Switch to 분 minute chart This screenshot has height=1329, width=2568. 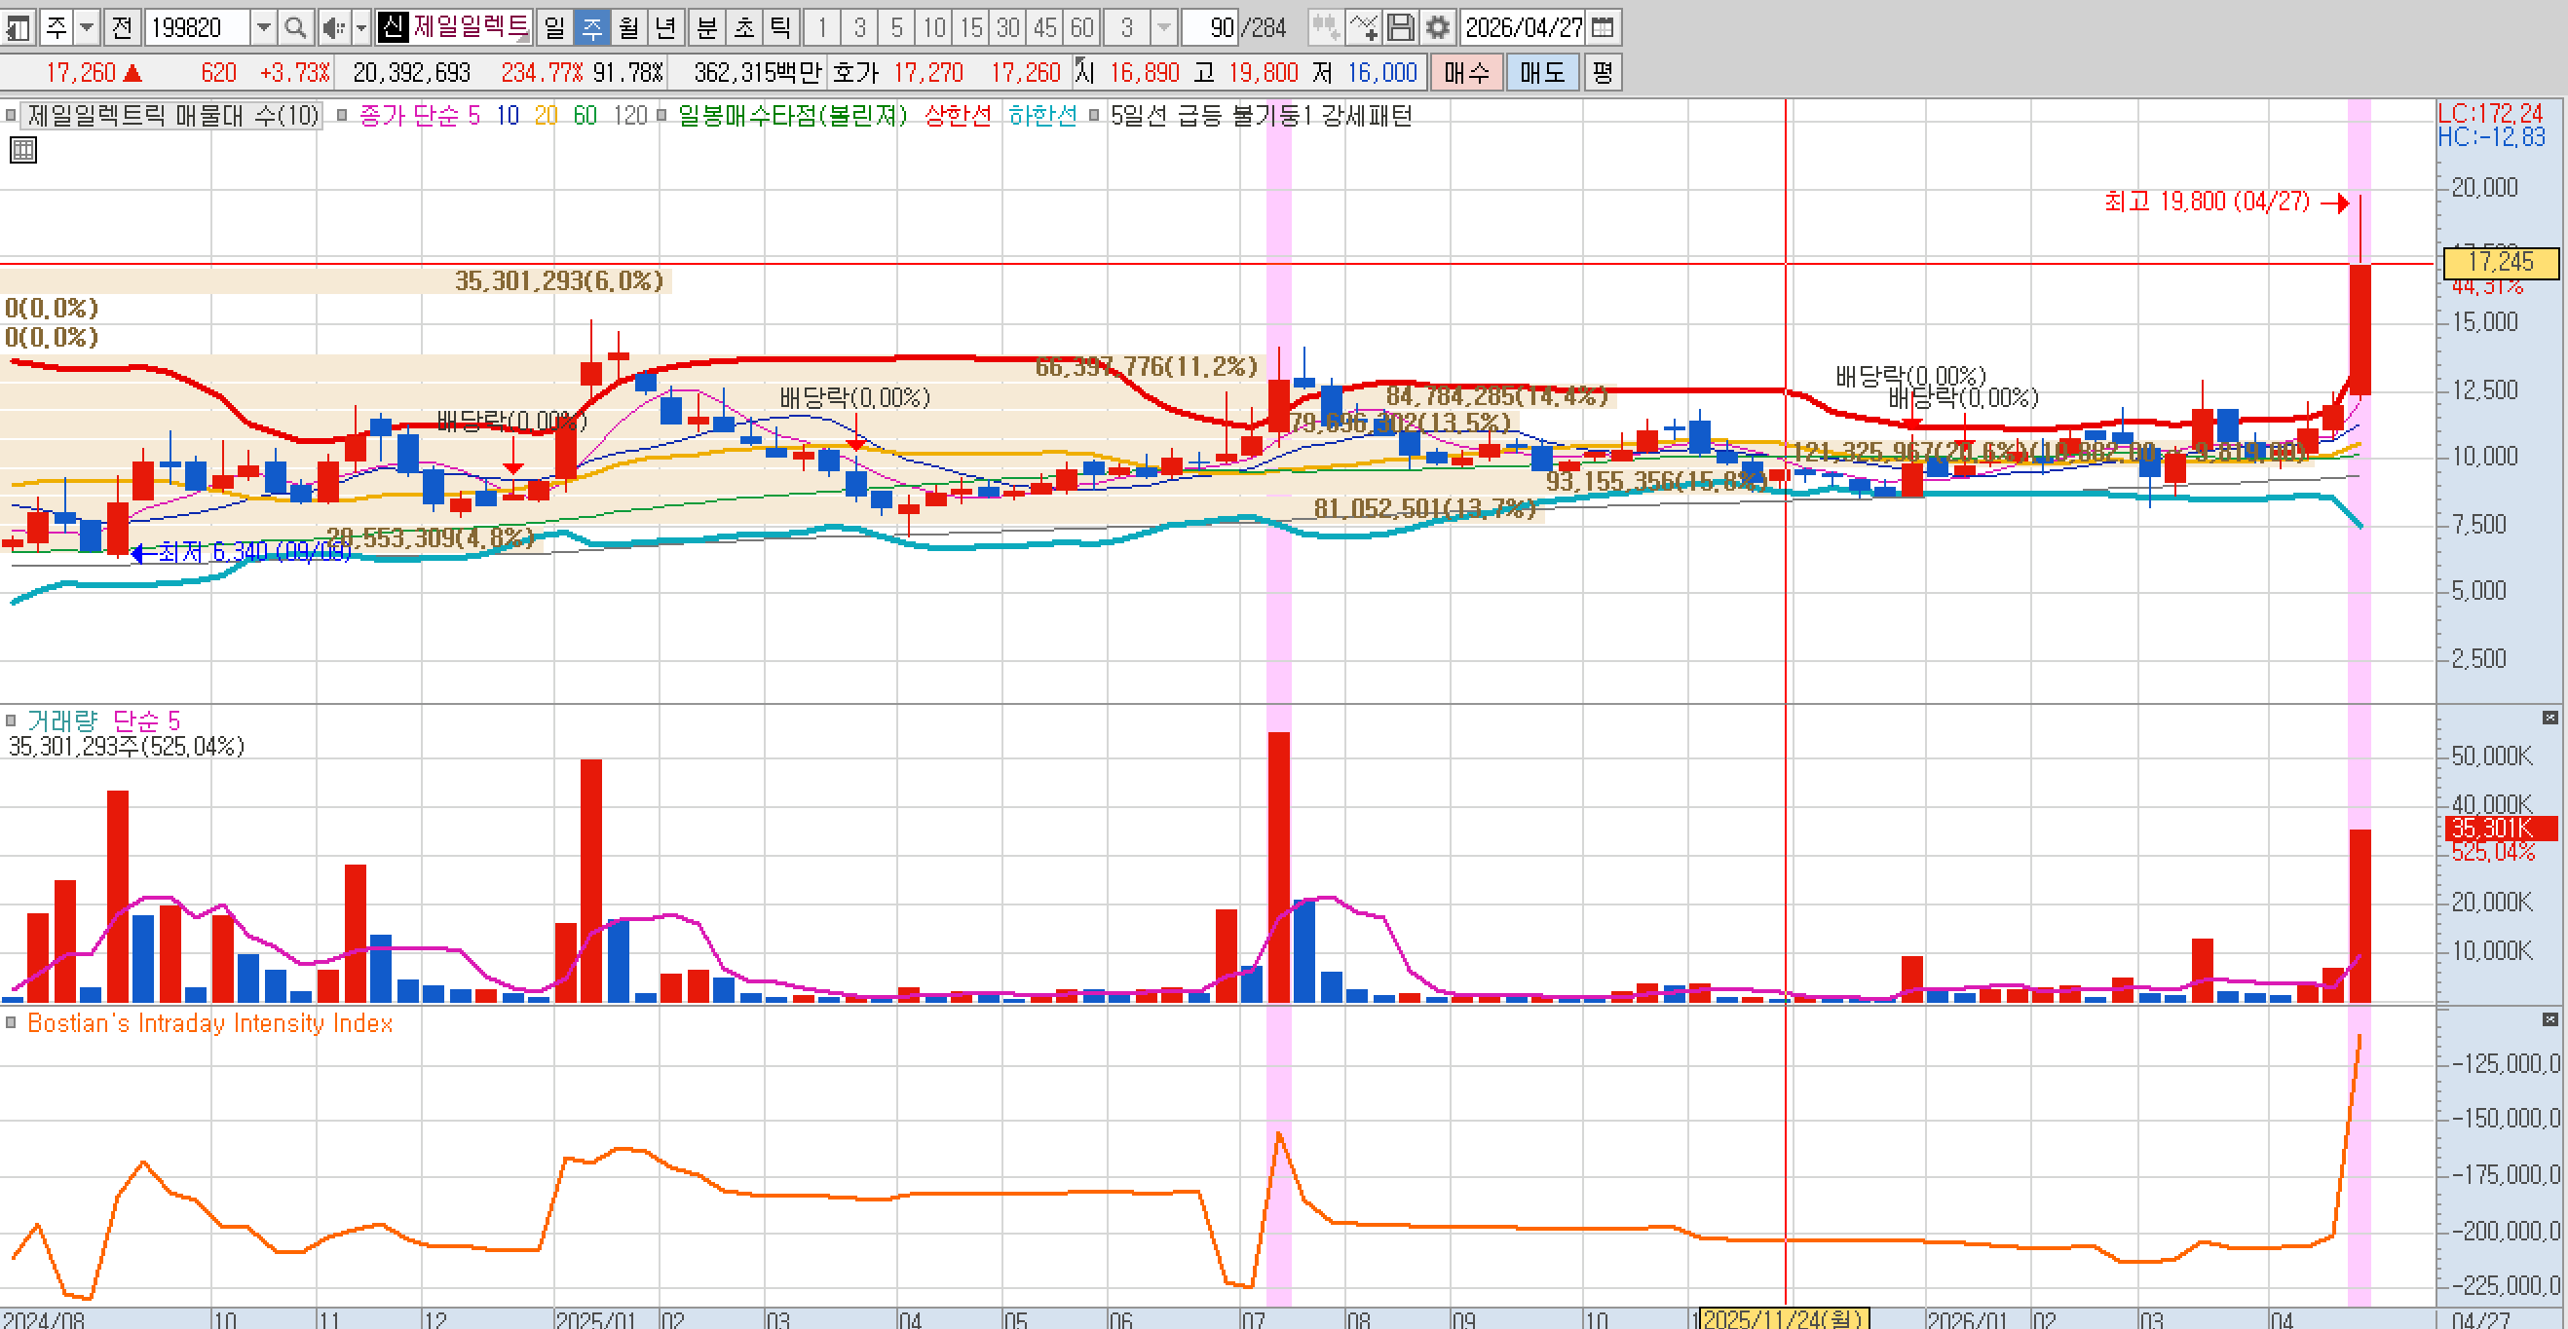click(x=707, y=28)
